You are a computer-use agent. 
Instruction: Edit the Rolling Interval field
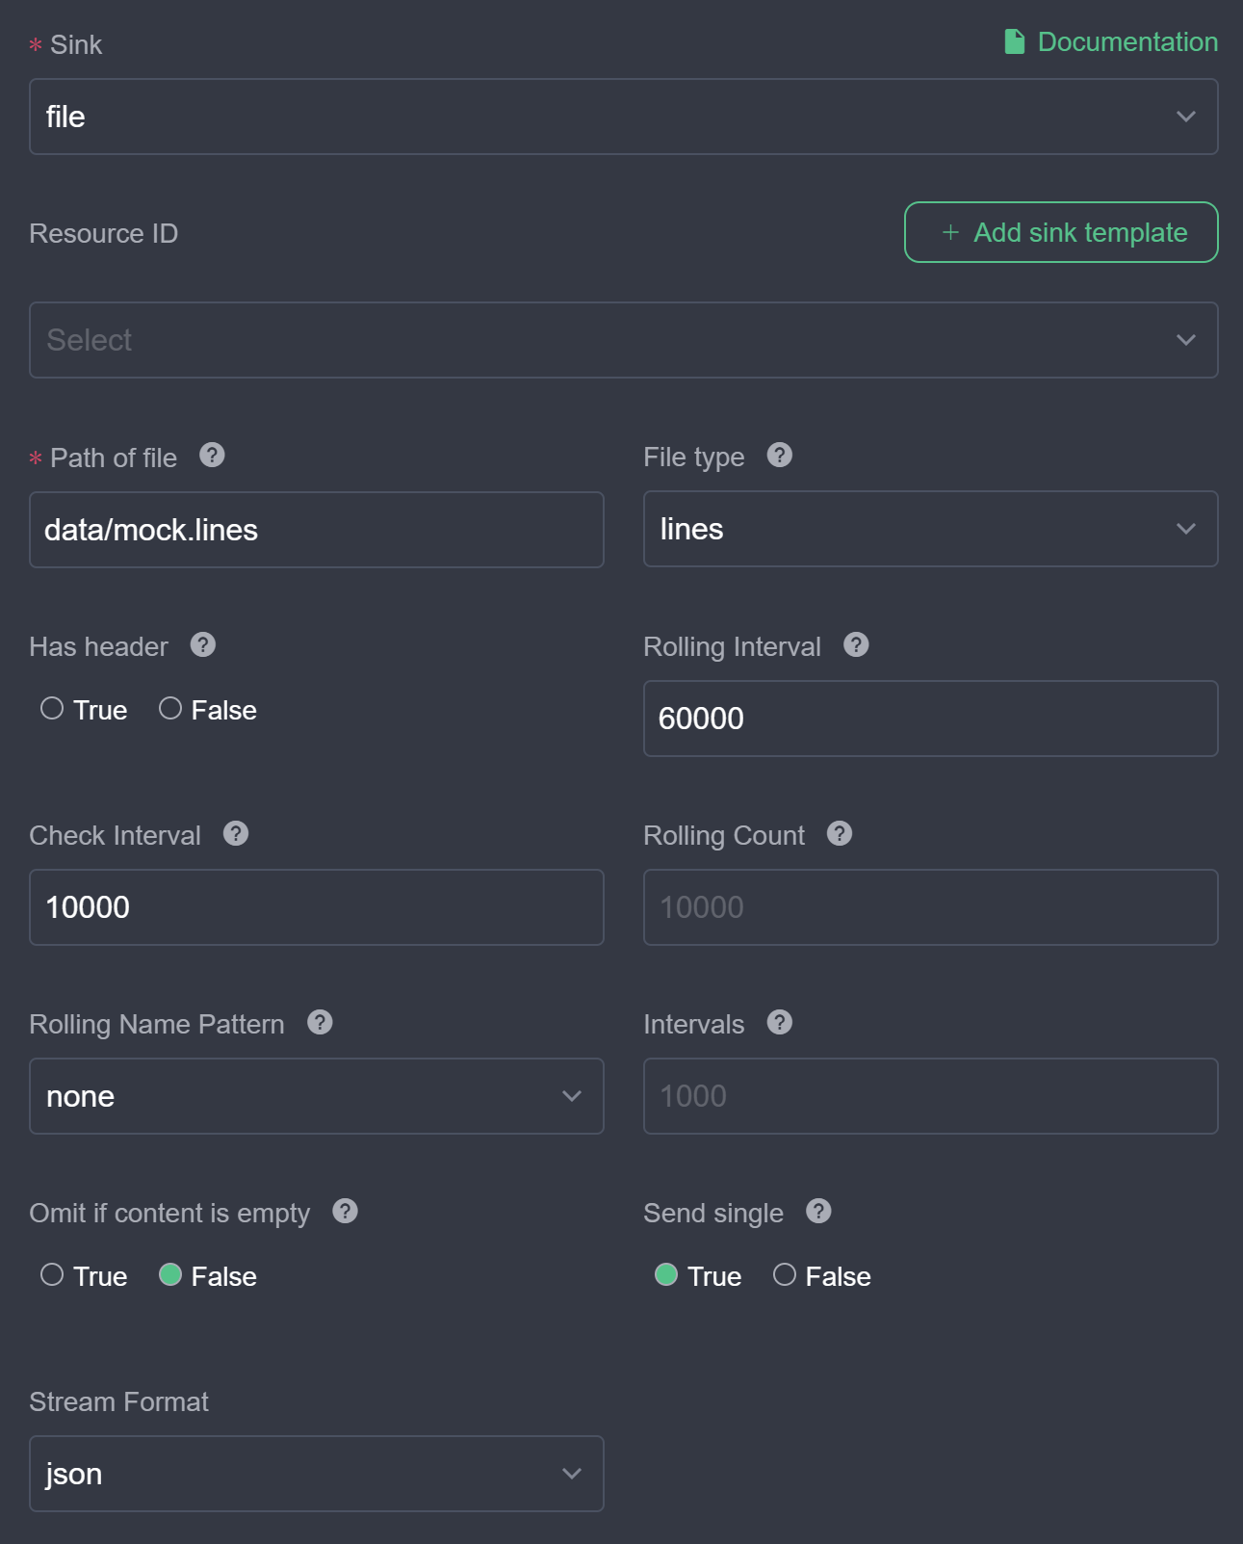tap(931, 719)
